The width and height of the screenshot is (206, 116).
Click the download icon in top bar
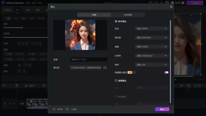click(x=161, y=3)
